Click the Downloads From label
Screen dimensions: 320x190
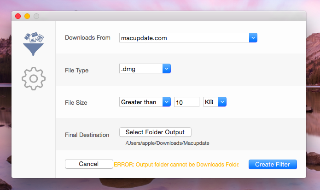[87, 38]
